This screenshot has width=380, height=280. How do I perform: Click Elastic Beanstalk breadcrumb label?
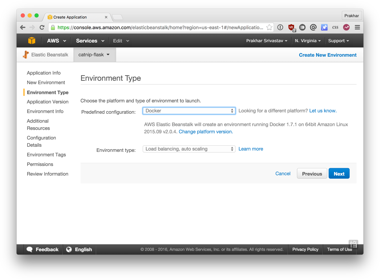click(x=50, y=55)
